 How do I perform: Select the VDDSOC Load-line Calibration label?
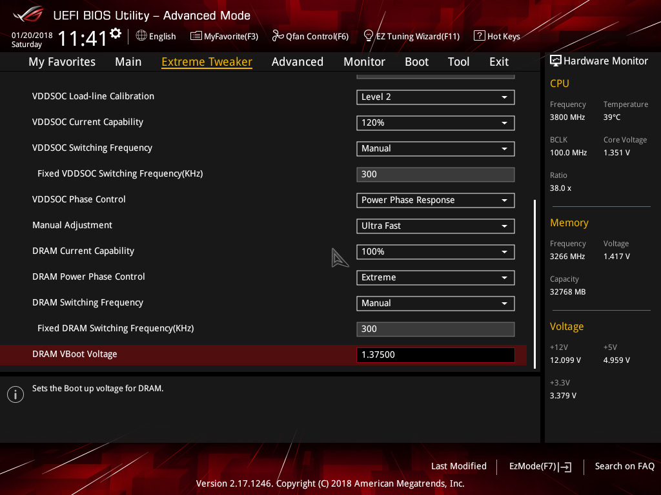click(x=93, y=97)
